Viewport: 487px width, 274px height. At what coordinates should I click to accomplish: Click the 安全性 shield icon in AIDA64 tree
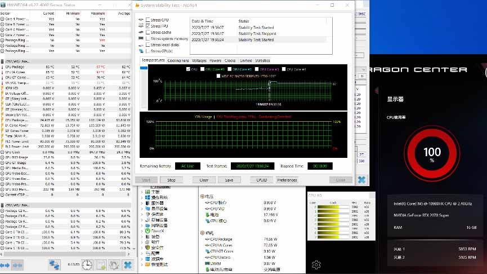coord(148,248)
